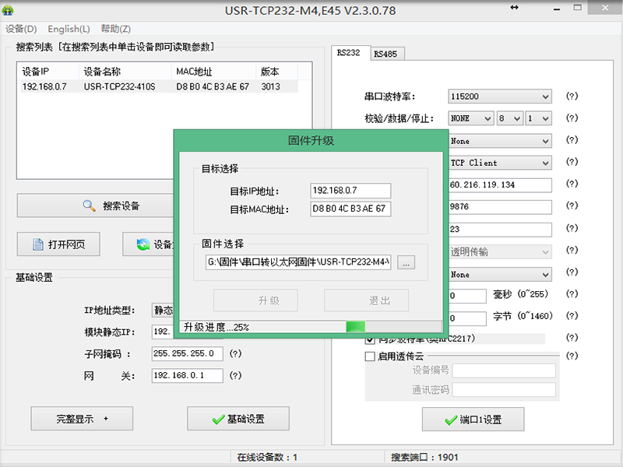
Task: Click the magnifier icon on 搜索设备
Action: (90, 206)
